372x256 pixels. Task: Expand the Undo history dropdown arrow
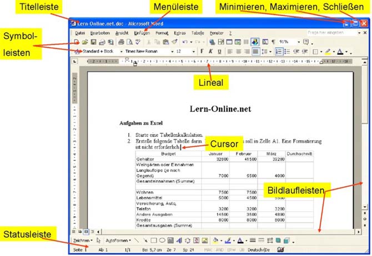point(191,42)
